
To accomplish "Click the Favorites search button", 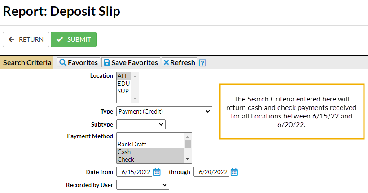I will [78, 63].
